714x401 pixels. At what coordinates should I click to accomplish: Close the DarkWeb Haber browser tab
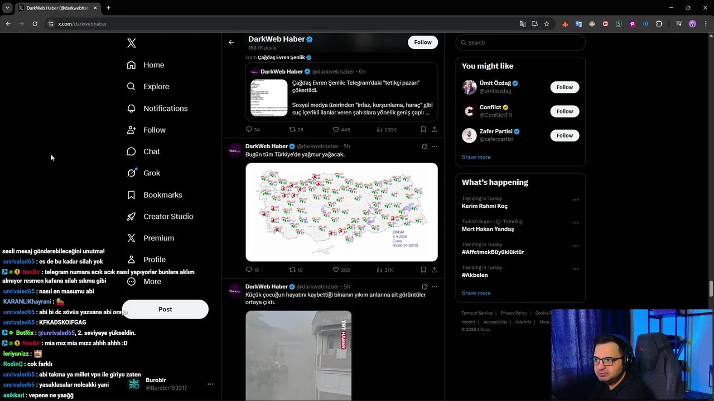[95, 8]
